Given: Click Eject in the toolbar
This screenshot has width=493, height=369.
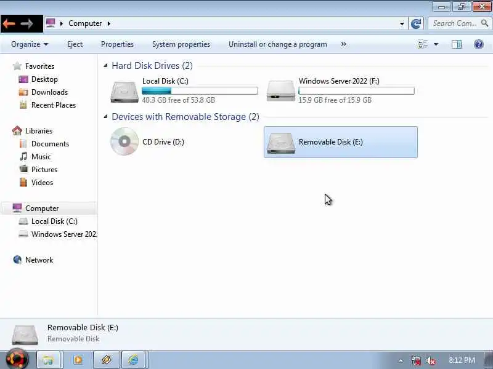Looking at the screenshot, I should (x=75, y=44).
